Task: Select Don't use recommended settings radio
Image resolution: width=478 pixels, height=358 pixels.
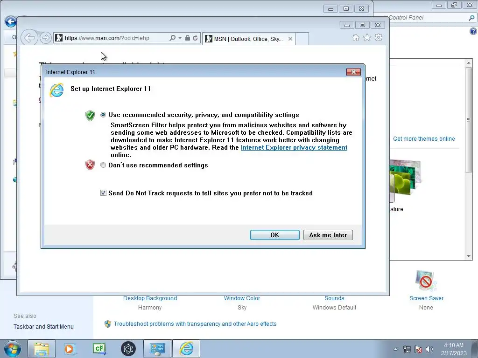Action: point(103,165)
